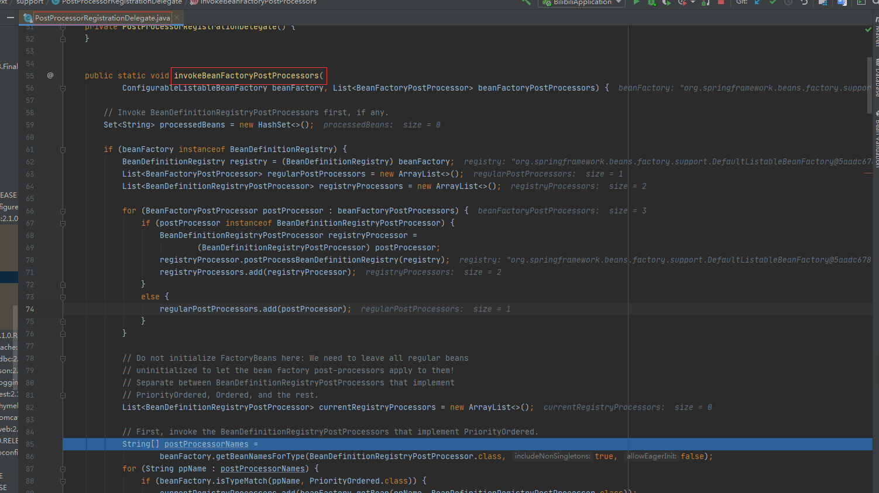This screenshot has height=493, width=879.
Task: Commit changes with Git checkmark icon
Action: pyautogui.click(x=772, y=2)
